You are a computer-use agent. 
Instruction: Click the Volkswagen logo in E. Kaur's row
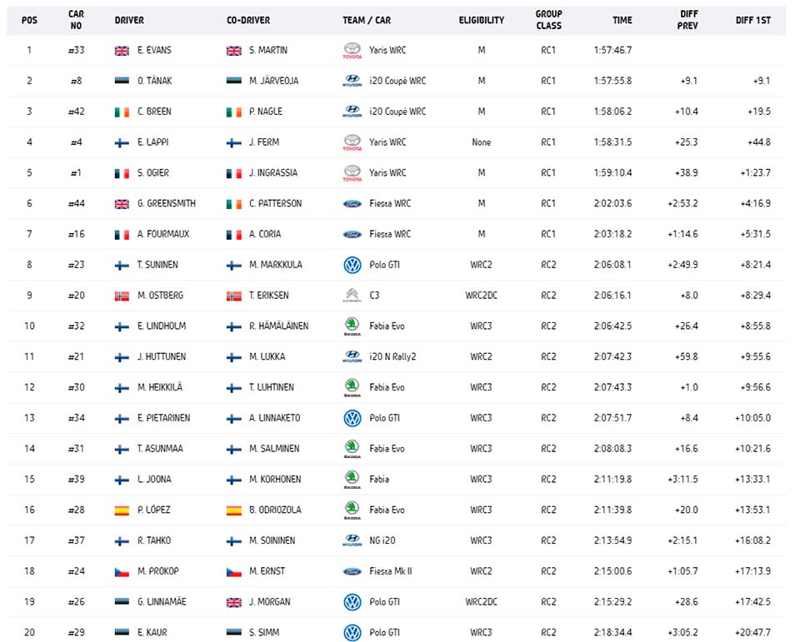(x=352, y=632)
